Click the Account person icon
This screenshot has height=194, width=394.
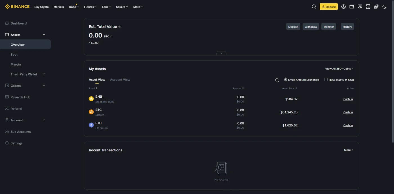pos(7,120)
